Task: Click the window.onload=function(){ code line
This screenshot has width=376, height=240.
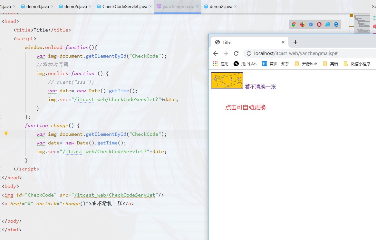Action: tap(61, 47)
